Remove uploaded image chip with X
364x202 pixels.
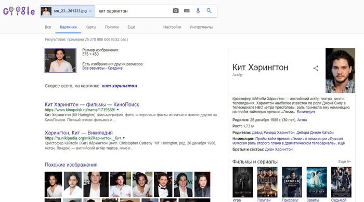tap(90, 11)
